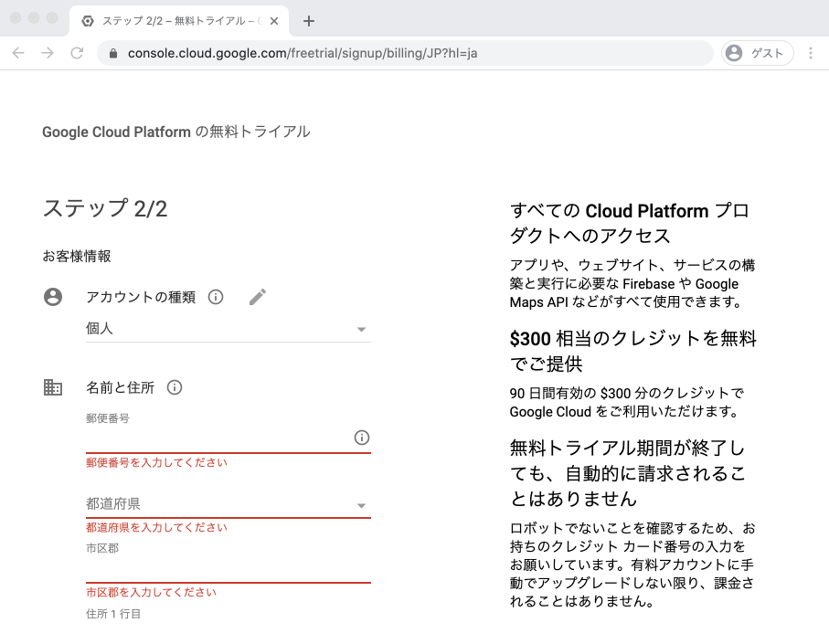Click the 市区郡 input field
Screen dimensions: 829x644
coord(229,569)
